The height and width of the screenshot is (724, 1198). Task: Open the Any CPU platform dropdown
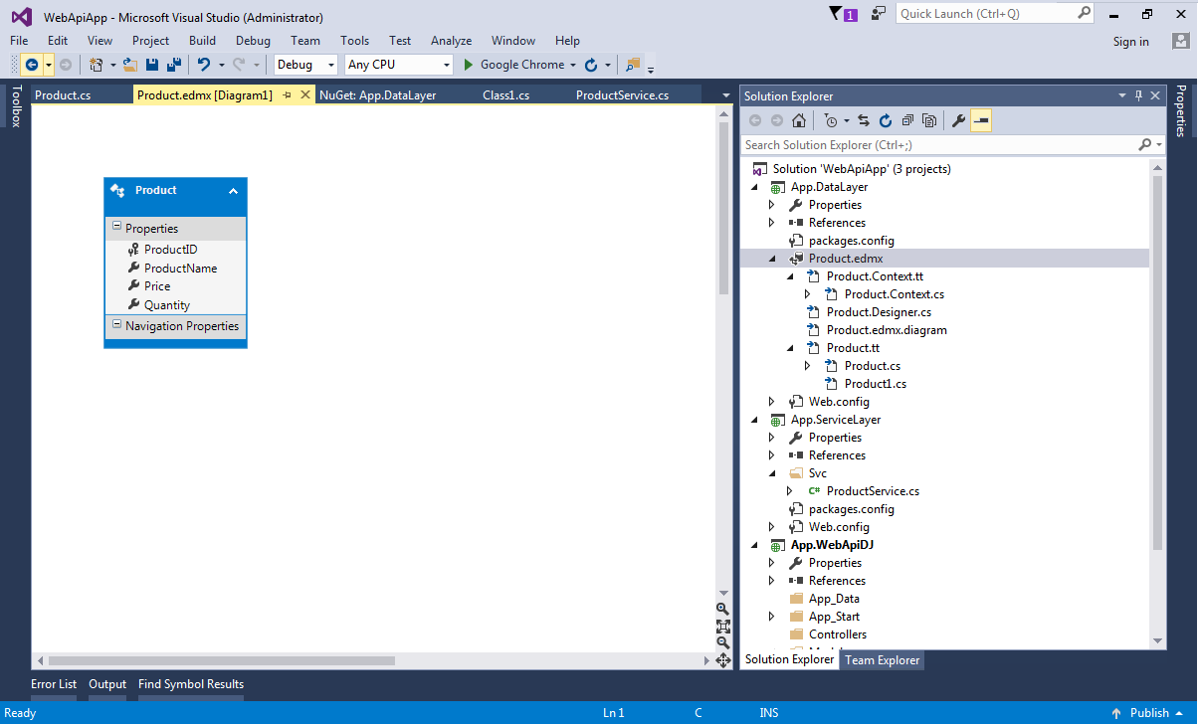447,64
